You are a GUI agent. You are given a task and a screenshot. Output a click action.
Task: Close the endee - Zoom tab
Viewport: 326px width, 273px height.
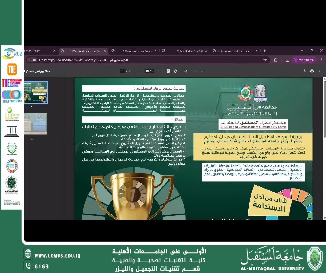point(54,51)
